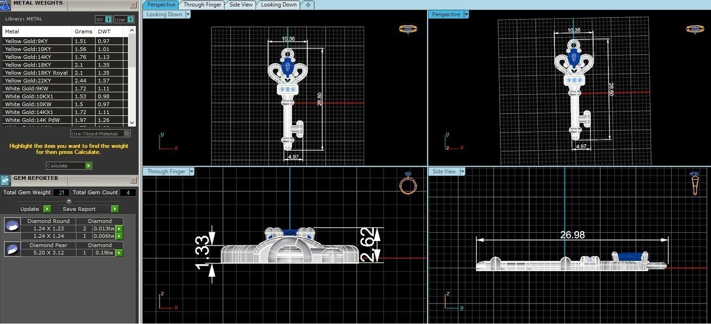The image size is (711, 324).
Task: Add a new viewport tab with plus icon
Action: (x=308, y=5)
